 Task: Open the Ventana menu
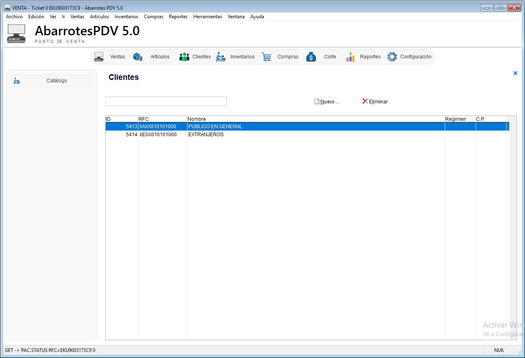(x=236, y=17)
